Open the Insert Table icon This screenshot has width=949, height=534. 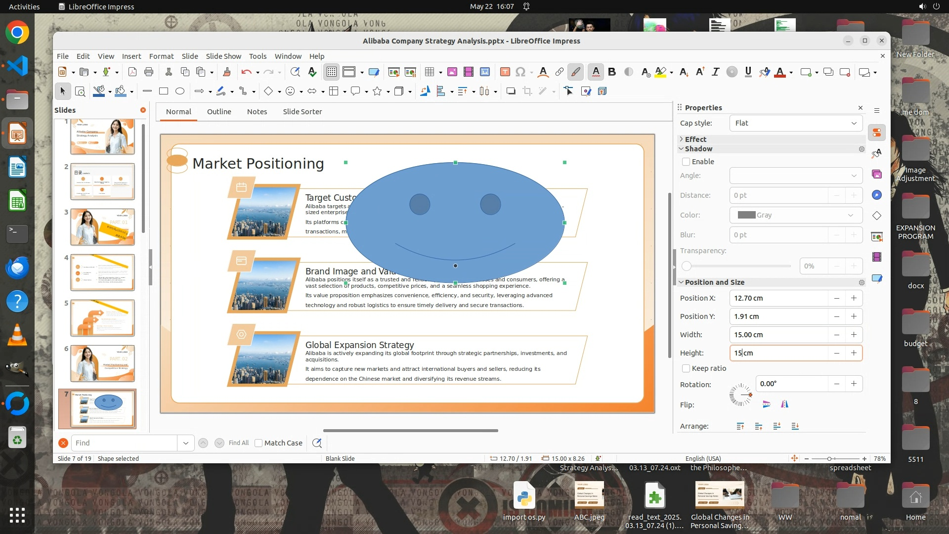point(429,72)
